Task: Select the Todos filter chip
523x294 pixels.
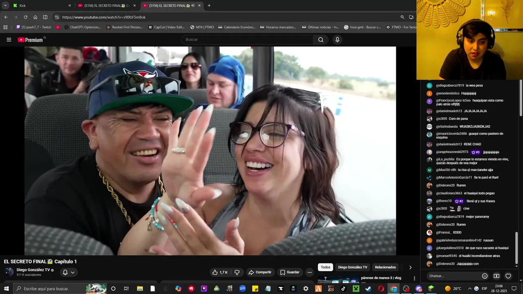Action: point(325,267)
